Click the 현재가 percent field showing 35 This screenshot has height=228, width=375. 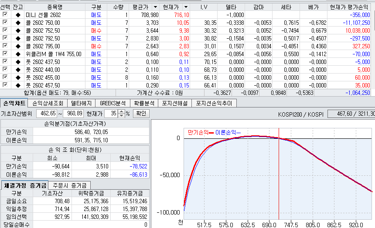(111, 114)
